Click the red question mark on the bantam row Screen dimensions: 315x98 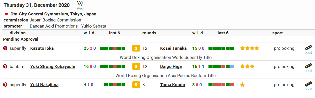[x=5, y=66]
